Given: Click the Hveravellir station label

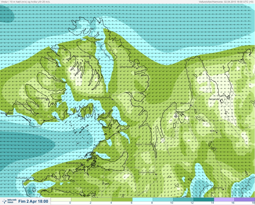Looking at the screenshot, I should click(217, 188).
